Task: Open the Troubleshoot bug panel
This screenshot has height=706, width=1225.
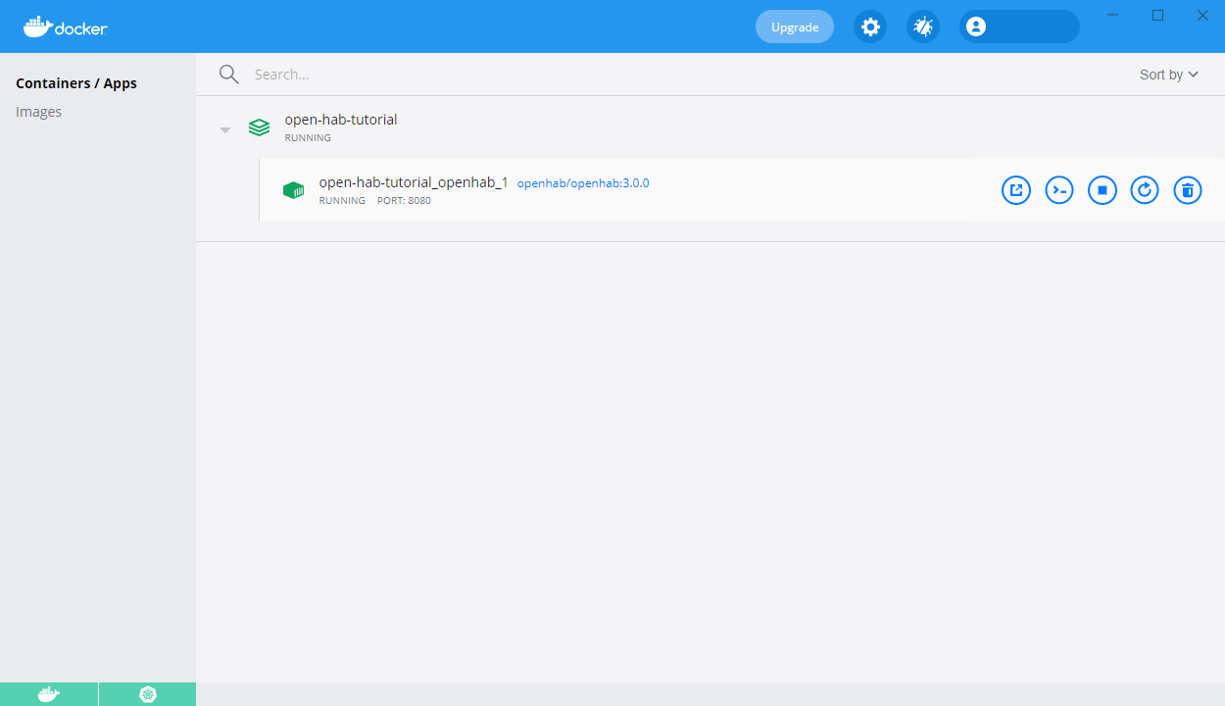Action: [922, 26]
